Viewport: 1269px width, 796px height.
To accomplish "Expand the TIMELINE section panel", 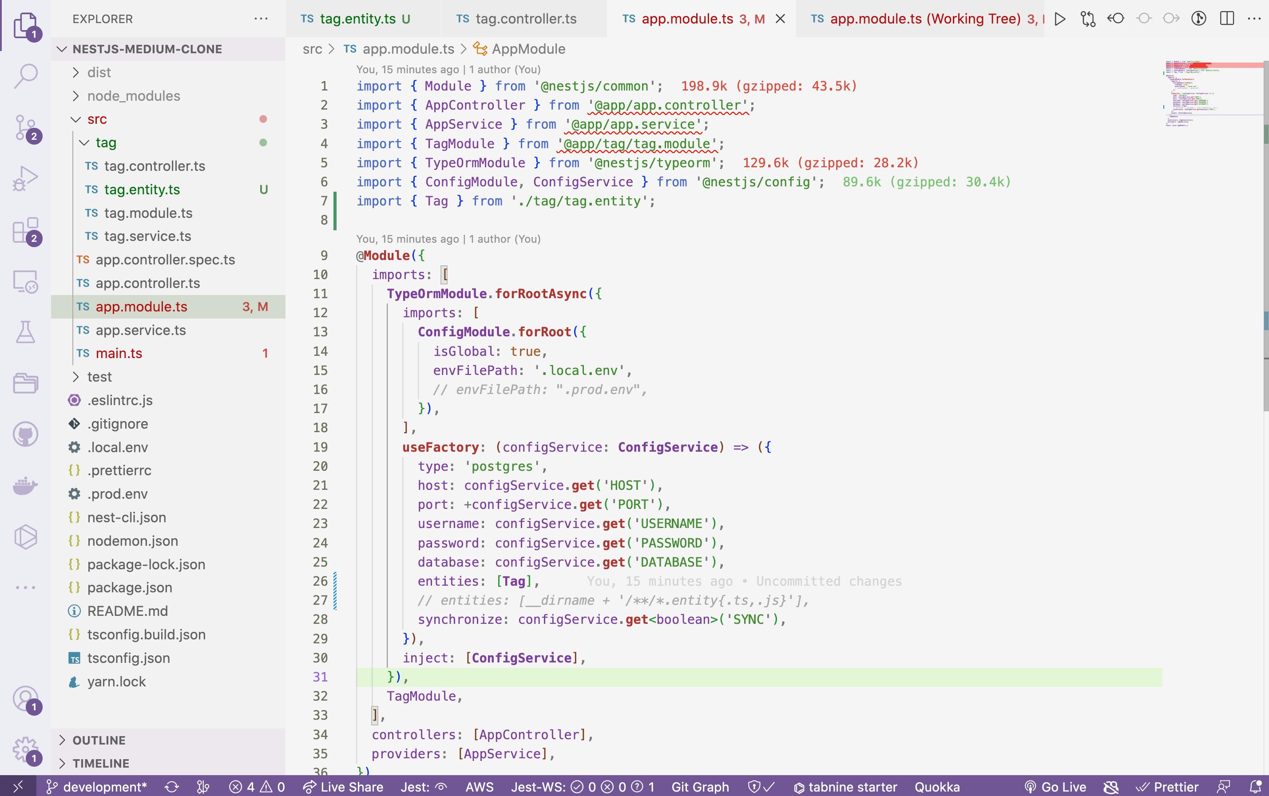I will pyautogui.click(x=101, y=762).
